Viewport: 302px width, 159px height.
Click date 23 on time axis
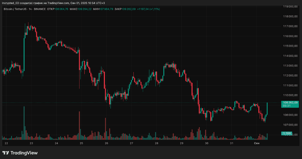point(31,143)
